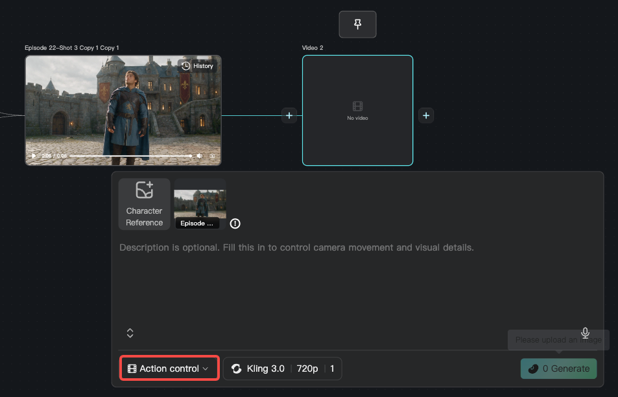Open Kling 3.0 model selector
Image resolution: width=618 pixels, height=397 pixels.
258,369
